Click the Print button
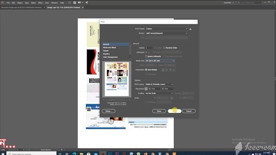This screenshot has height=155, width=276. pyautogui.click(x=174, y=111)
